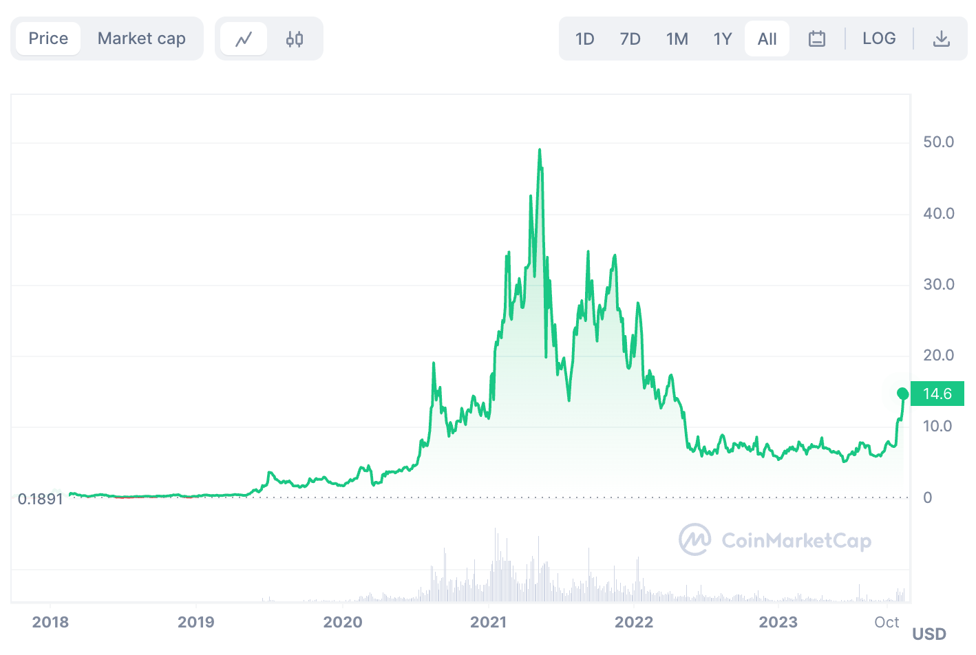Toggle the 1Y range selection
976x655 pixels.
pos(722,39)
